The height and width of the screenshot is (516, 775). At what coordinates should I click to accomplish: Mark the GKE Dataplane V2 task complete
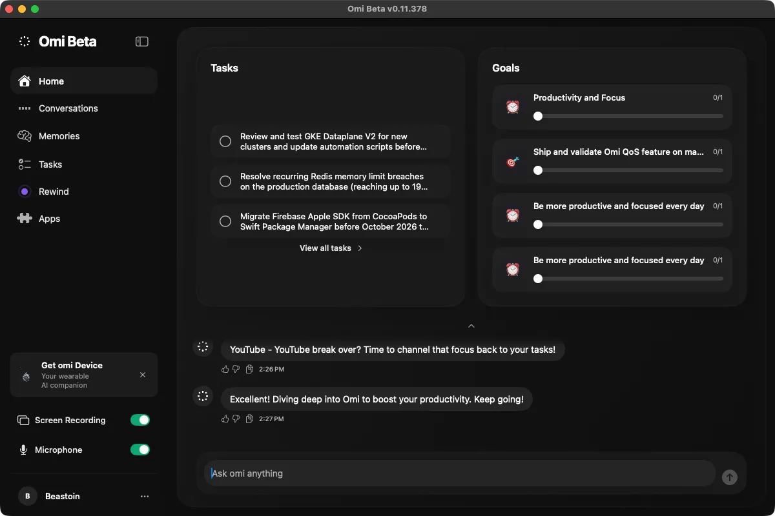tap(225, 141)
